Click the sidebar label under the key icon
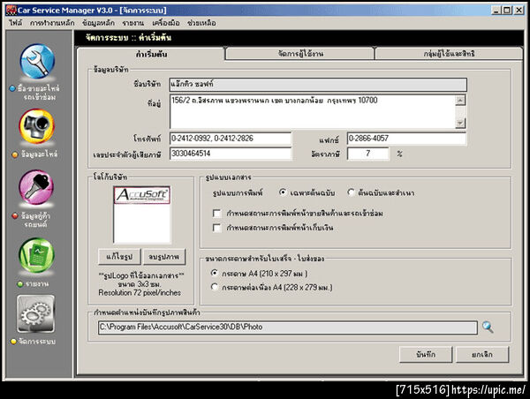This screenshot has height=399, width=530. click(35, 220)
